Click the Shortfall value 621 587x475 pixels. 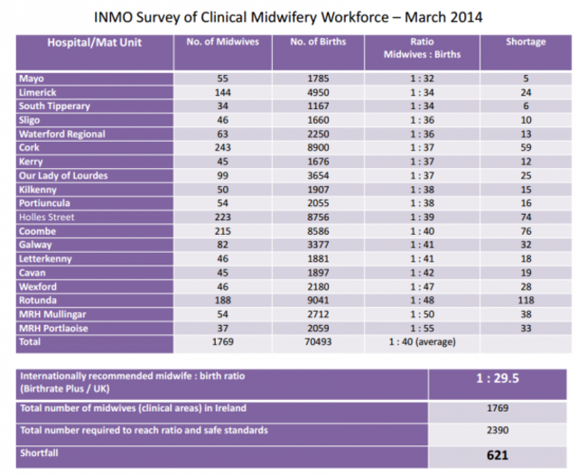497,455
